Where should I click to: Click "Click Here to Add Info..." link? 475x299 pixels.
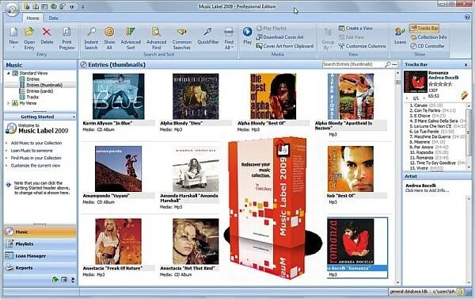[x=427, y=190]
